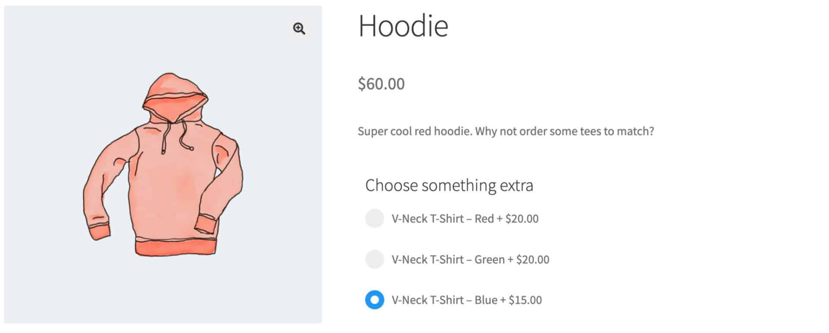
Task: Click the "+ $20.00" price on the Red option
Action: 518,219
